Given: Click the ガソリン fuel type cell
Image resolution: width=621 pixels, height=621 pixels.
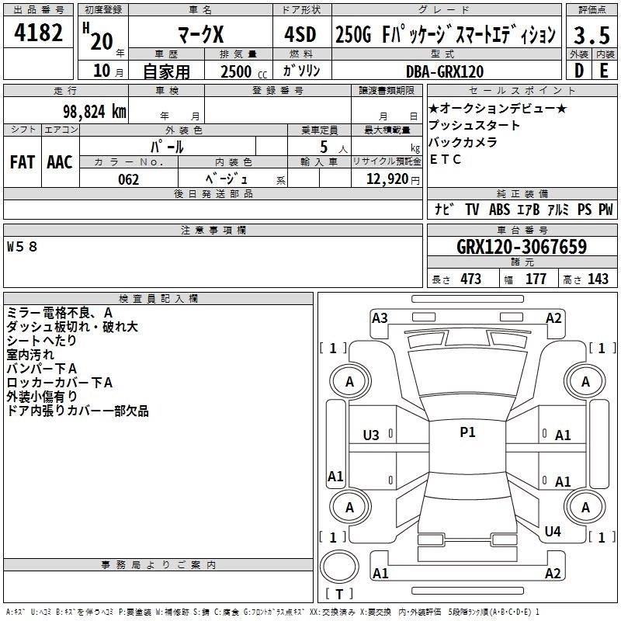Looking at the screenshot, I should 302,71.
